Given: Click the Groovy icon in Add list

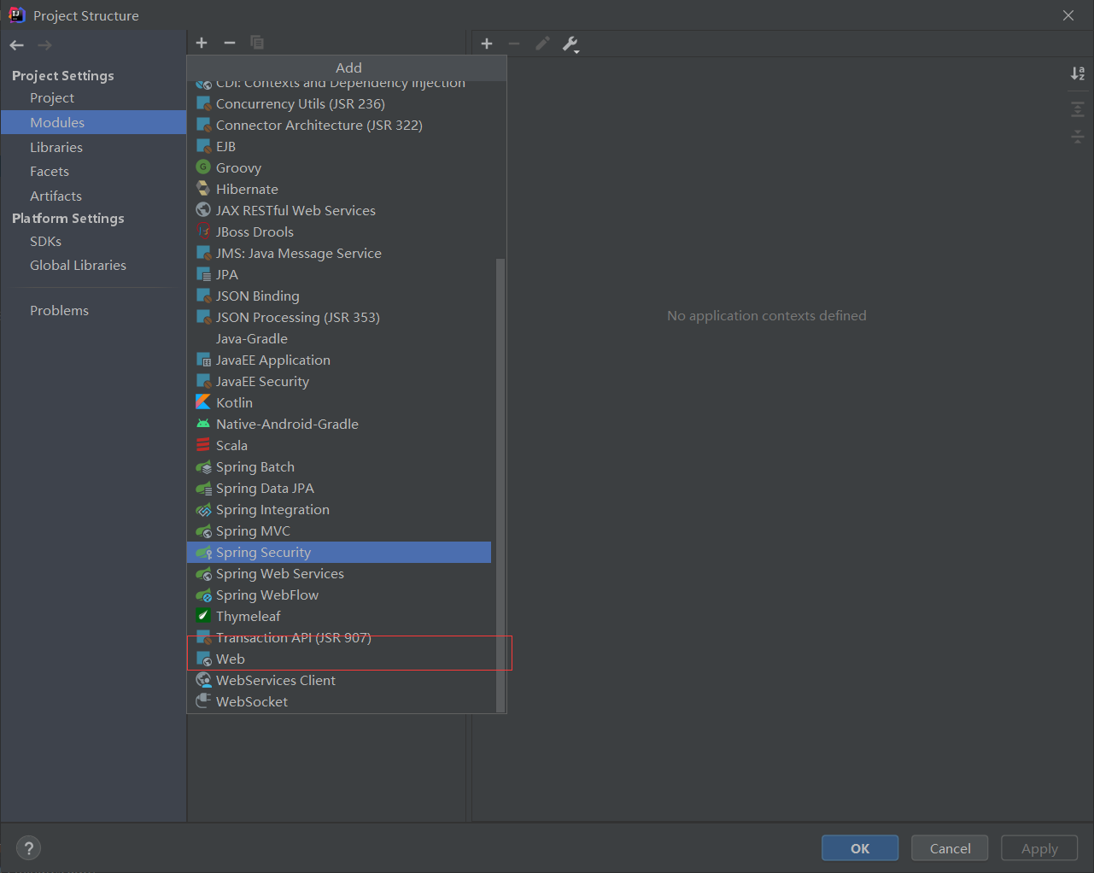Looking at the screenshot, I should coord(203,167).
